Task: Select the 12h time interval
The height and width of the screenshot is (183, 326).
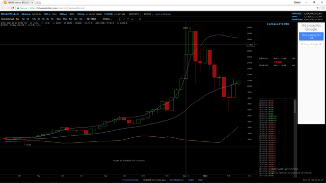Action: pos(34,19)
